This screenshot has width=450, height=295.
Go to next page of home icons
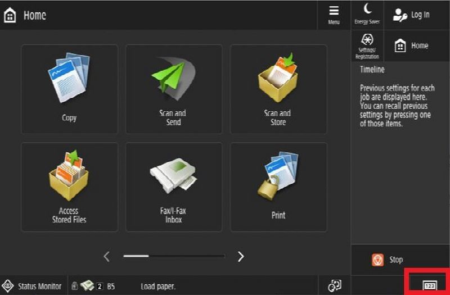241,257
